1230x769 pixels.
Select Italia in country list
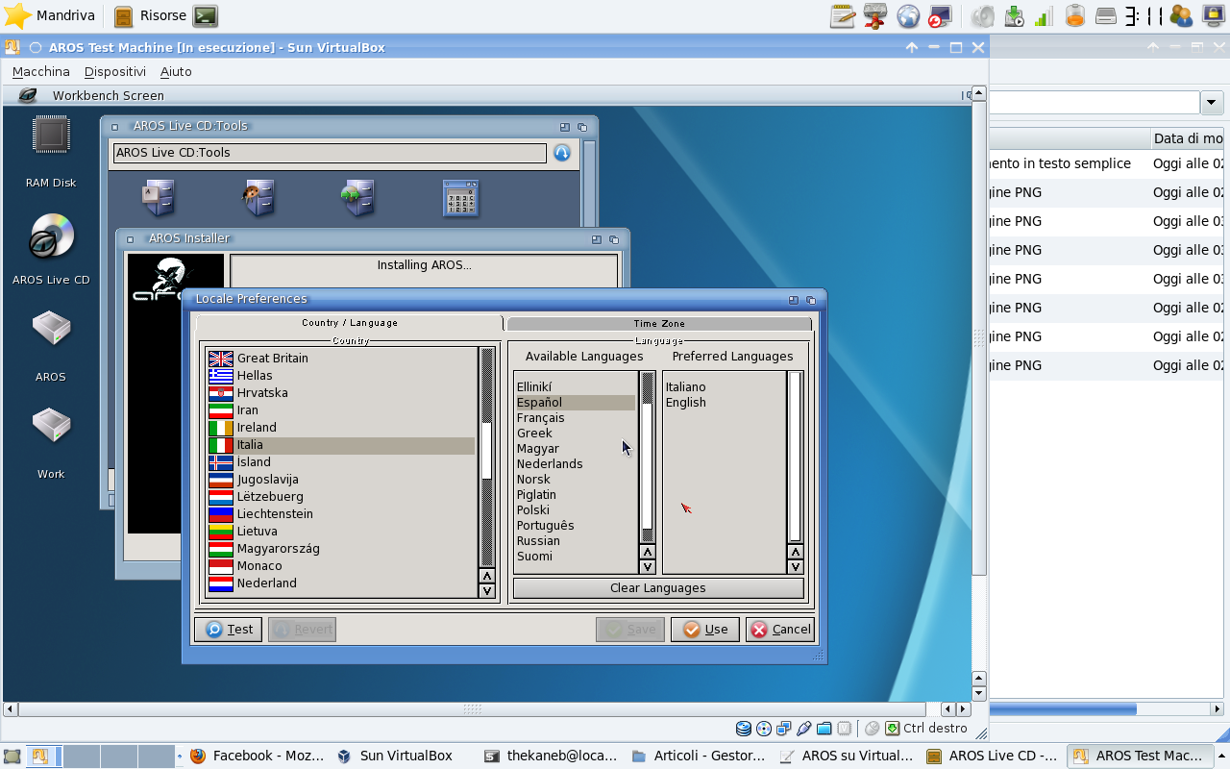click(341, 445)
